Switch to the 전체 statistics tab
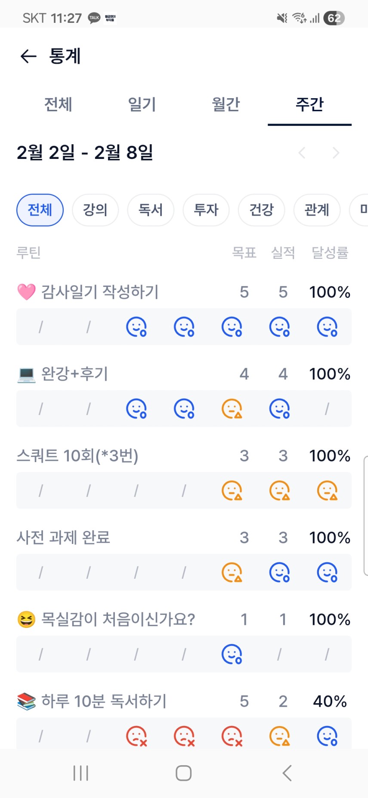368x798 pixels. coord(58,104)
